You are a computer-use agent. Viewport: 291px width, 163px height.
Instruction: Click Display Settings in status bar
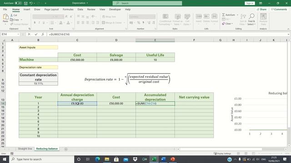(x=222, y=153)
